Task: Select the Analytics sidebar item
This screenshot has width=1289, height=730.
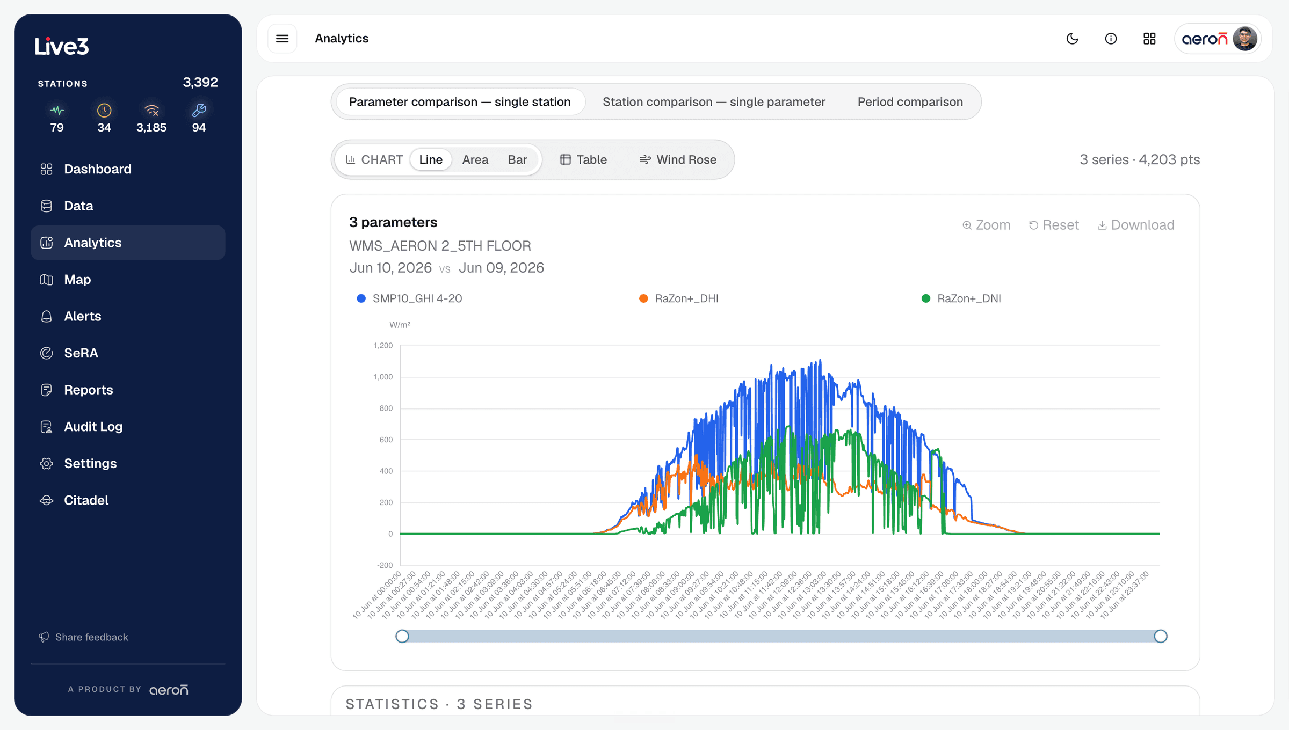Action: coord(128,243)
